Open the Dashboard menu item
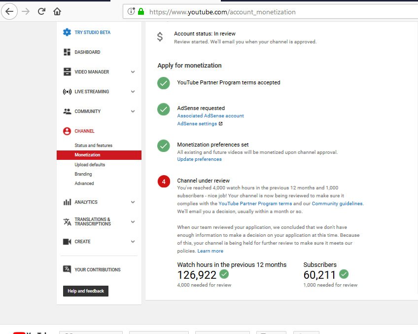This screenshot has width=418, height=334. 87,52
